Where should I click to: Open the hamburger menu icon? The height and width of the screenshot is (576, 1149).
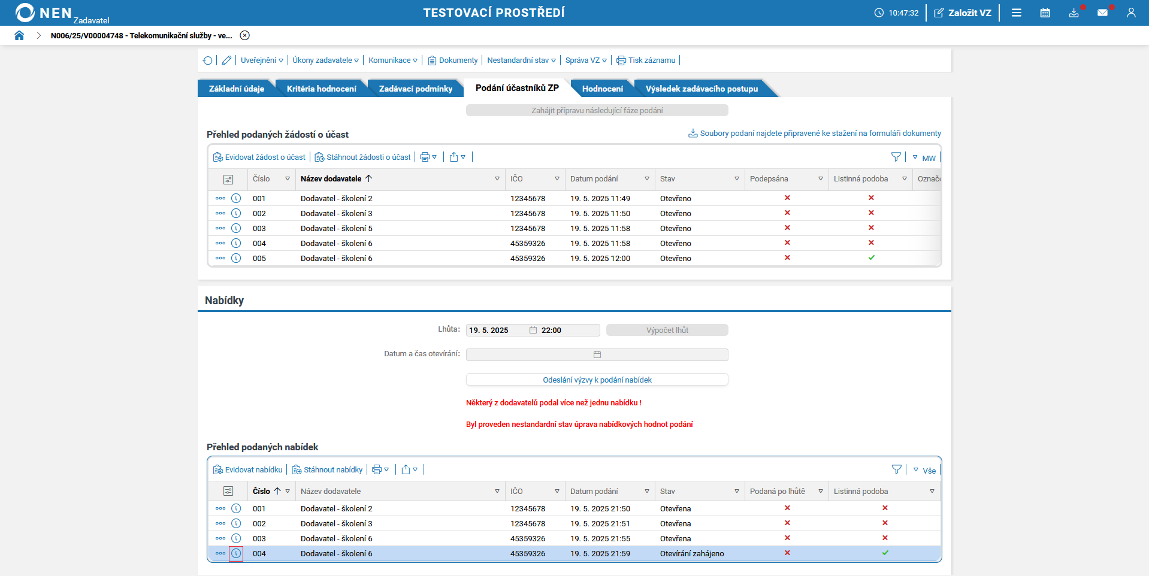[1017, 13]
